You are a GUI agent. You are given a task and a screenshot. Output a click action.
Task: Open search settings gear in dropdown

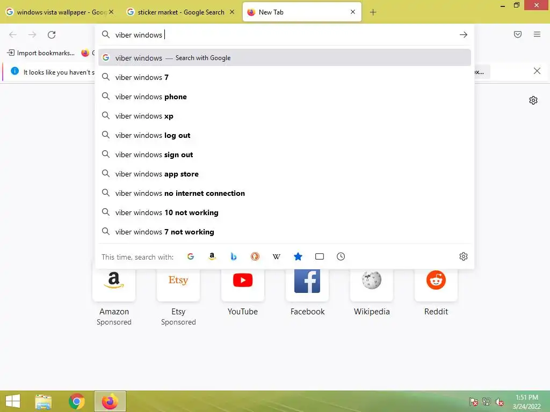pos(464,256)
